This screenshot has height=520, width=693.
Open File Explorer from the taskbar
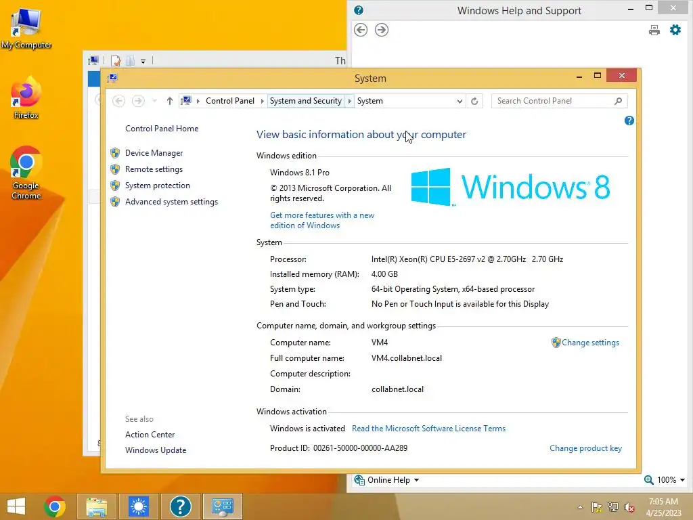click(x=97, y=506)
